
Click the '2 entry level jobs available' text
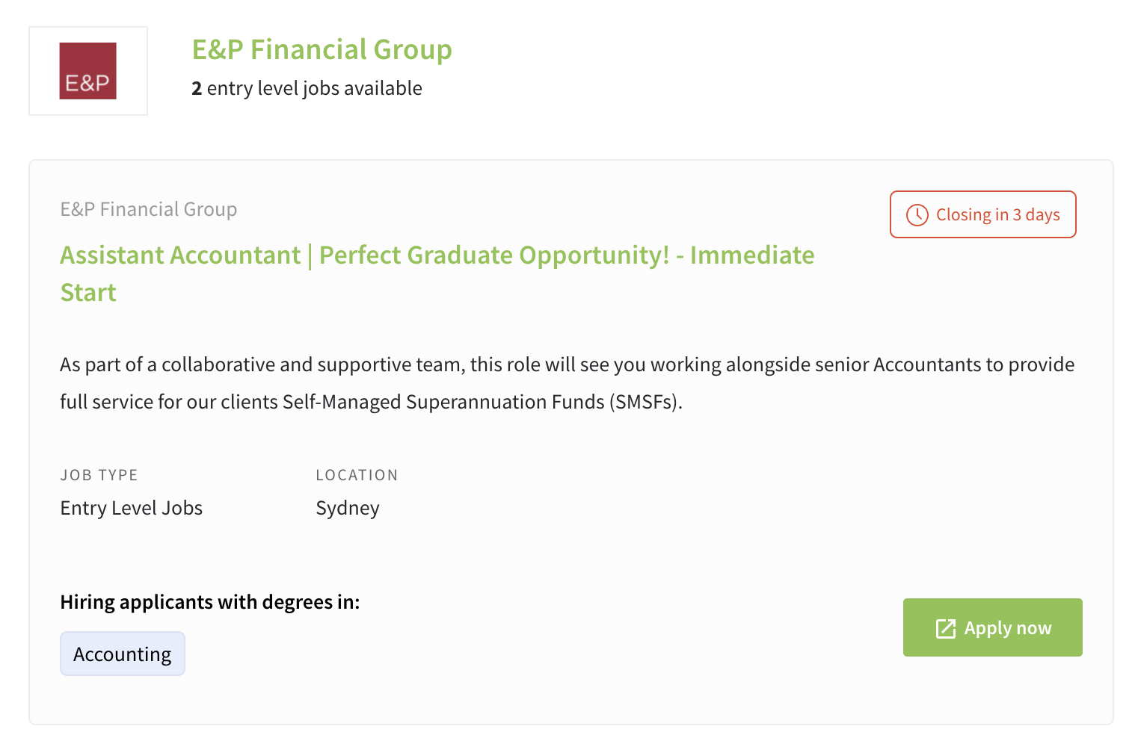pos(307,88)
